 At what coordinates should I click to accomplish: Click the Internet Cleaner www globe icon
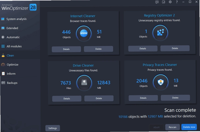coord(84,33)
